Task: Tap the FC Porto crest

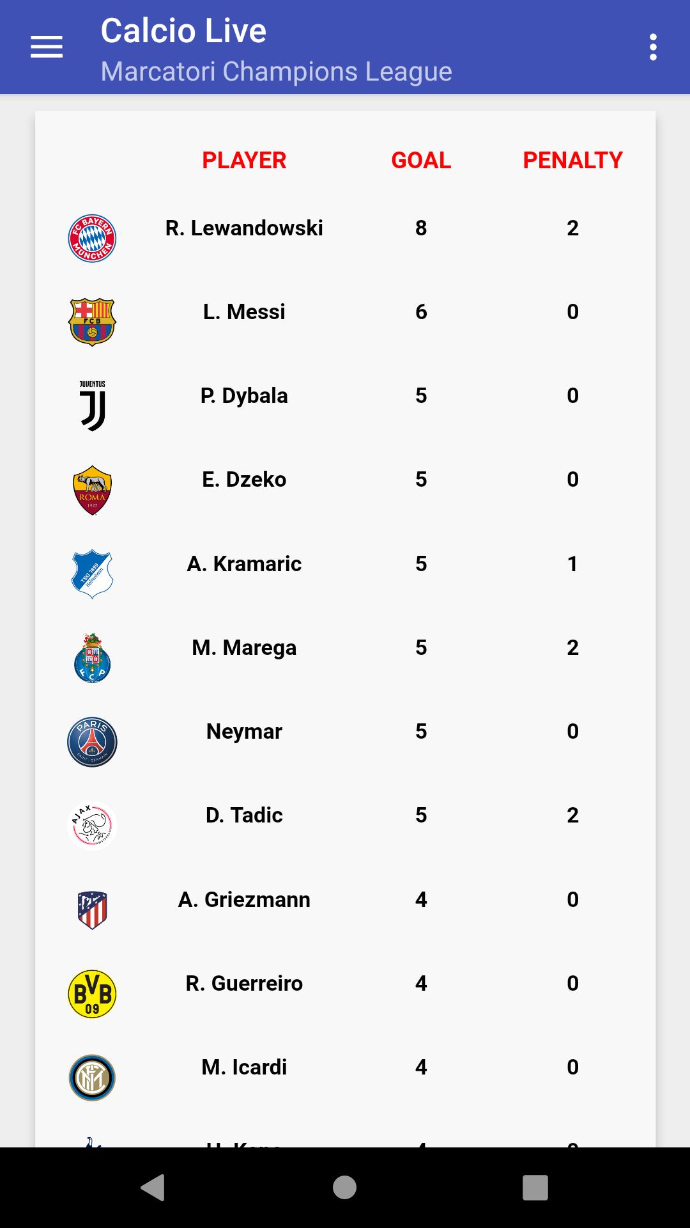Action: pos(93,658)
